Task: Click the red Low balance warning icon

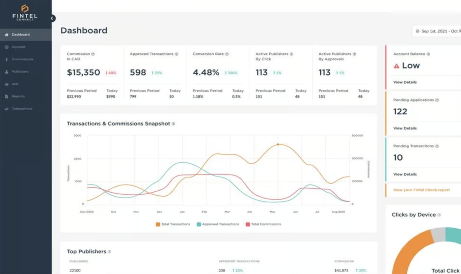Action: pos(396,66)
